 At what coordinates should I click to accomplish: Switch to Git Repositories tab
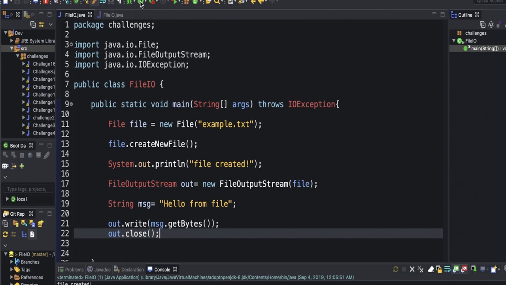[x=17, y=214]
